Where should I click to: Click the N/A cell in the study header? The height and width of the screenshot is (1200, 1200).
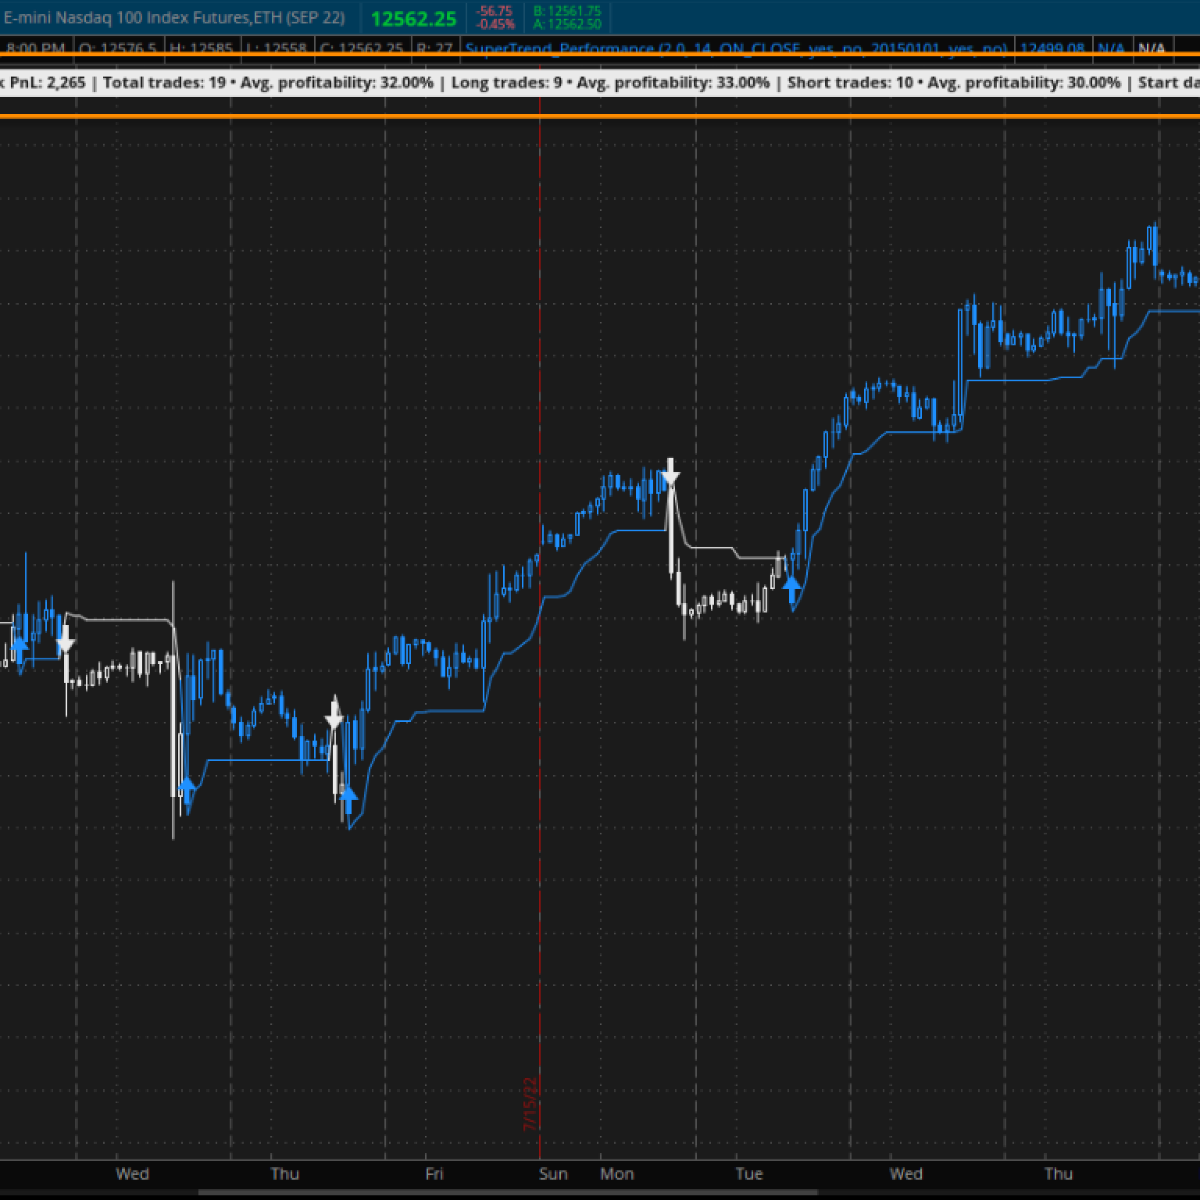pos(1110,48)
